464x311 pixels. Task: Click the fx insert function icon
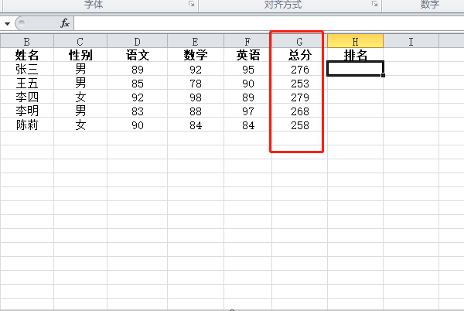point(65,23)
